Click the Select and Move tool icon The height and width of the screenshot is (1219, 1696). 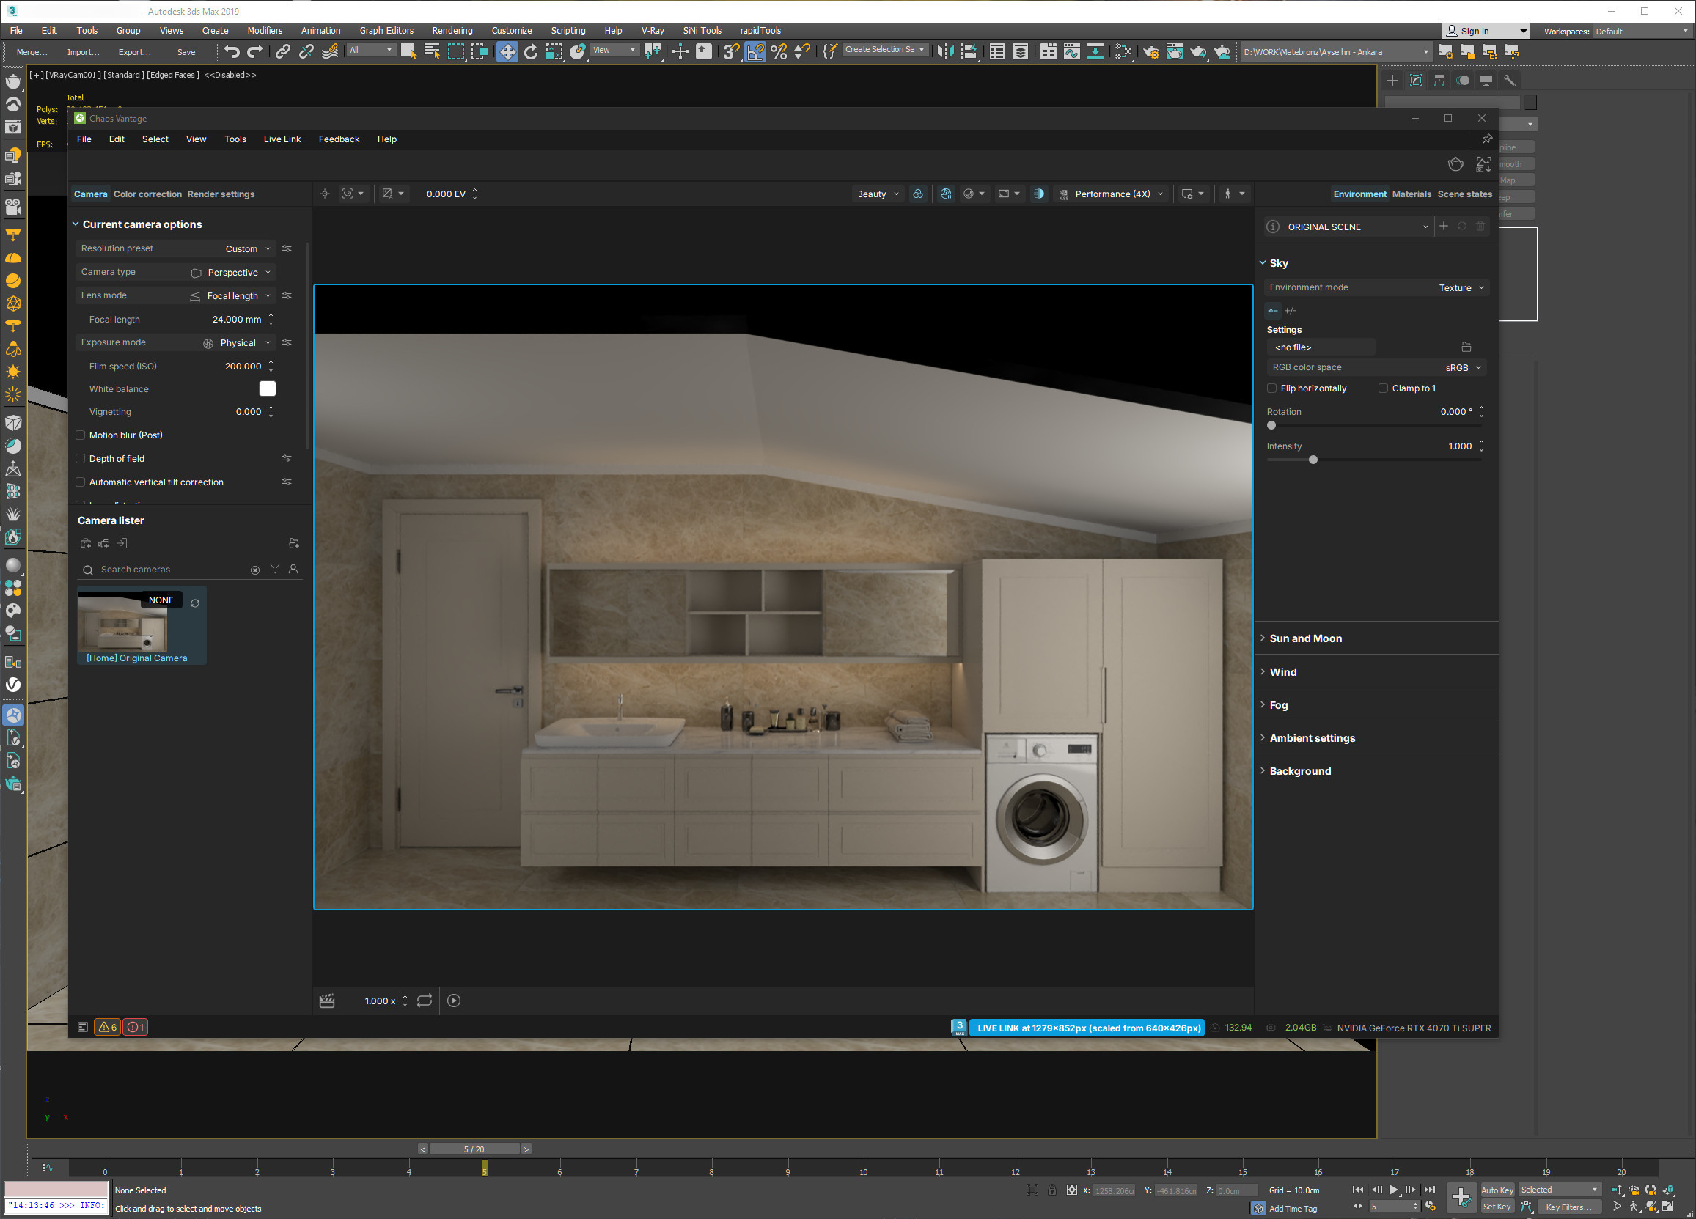coord(506,51)
